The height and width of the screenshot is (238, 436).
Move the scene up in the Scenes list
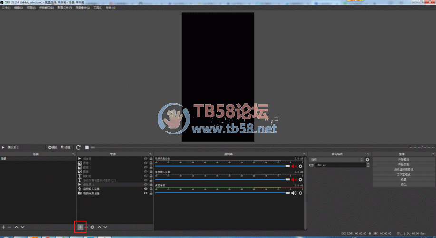click(x=17, y=227)
